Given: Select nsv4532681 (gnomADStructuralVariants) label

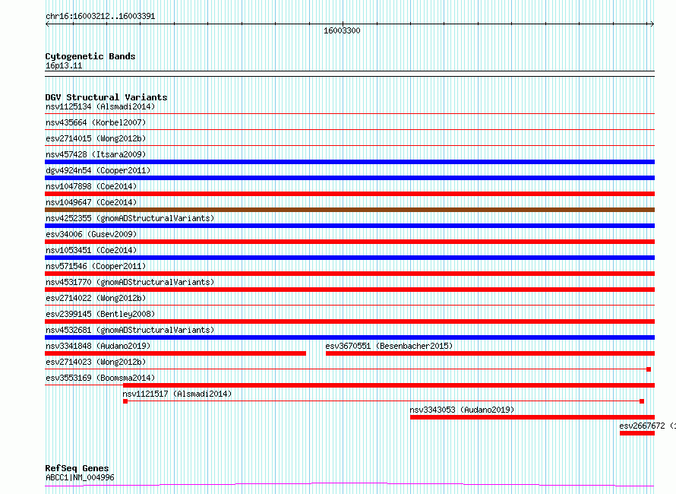Looking at the screenshot, I should point(130,330).
